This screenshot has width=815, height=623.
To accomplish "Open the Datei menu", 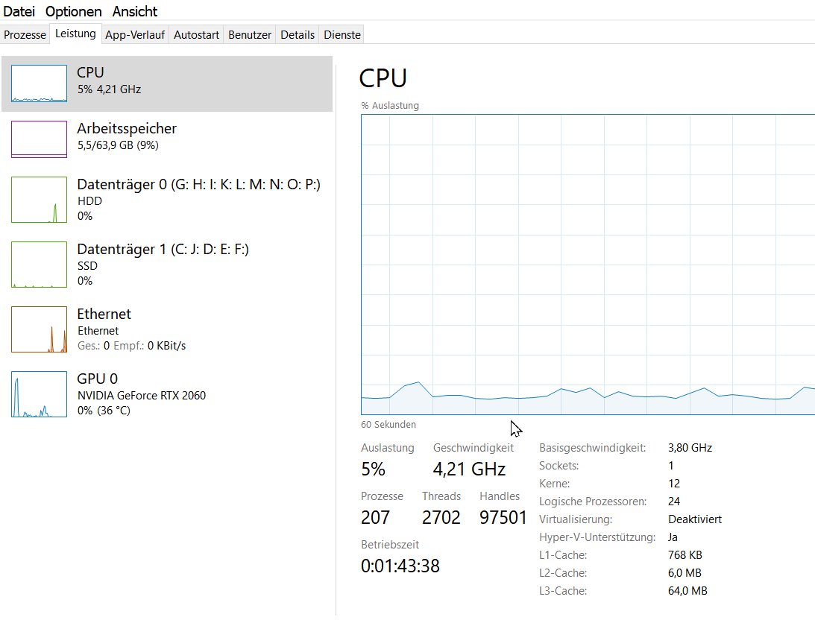I will (x=19, y=12).
